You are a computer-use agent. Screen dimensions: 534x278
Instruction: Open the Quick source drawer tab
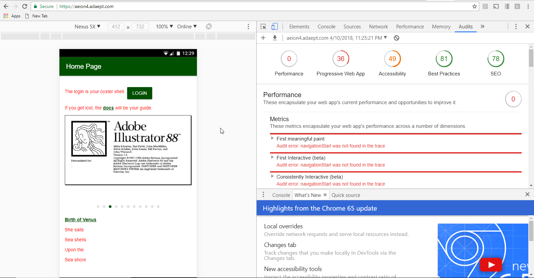click(346, 195)
